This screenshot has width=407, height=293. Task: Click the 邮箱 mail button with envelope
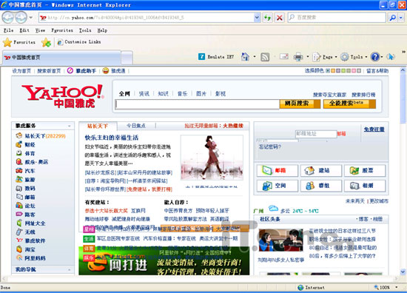tap(277, 170)
